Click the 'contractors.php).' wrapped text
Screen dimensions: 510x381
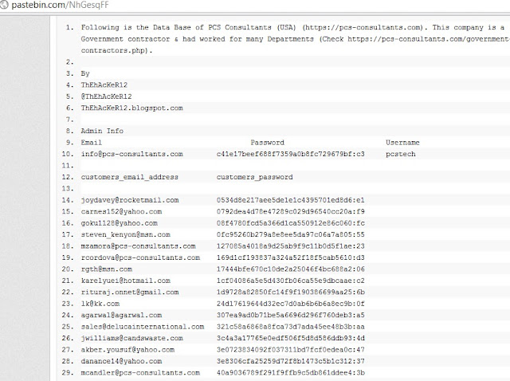(117, 50)
